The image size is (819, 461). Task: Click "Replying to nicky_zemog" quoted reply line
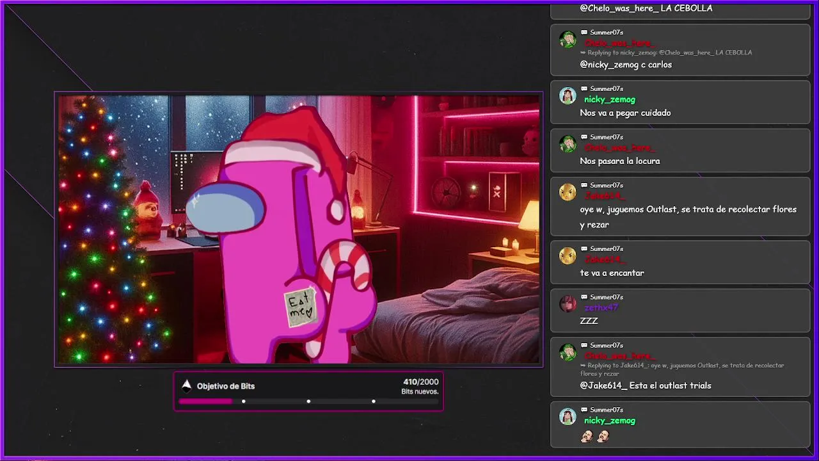[x=666, y=53]
